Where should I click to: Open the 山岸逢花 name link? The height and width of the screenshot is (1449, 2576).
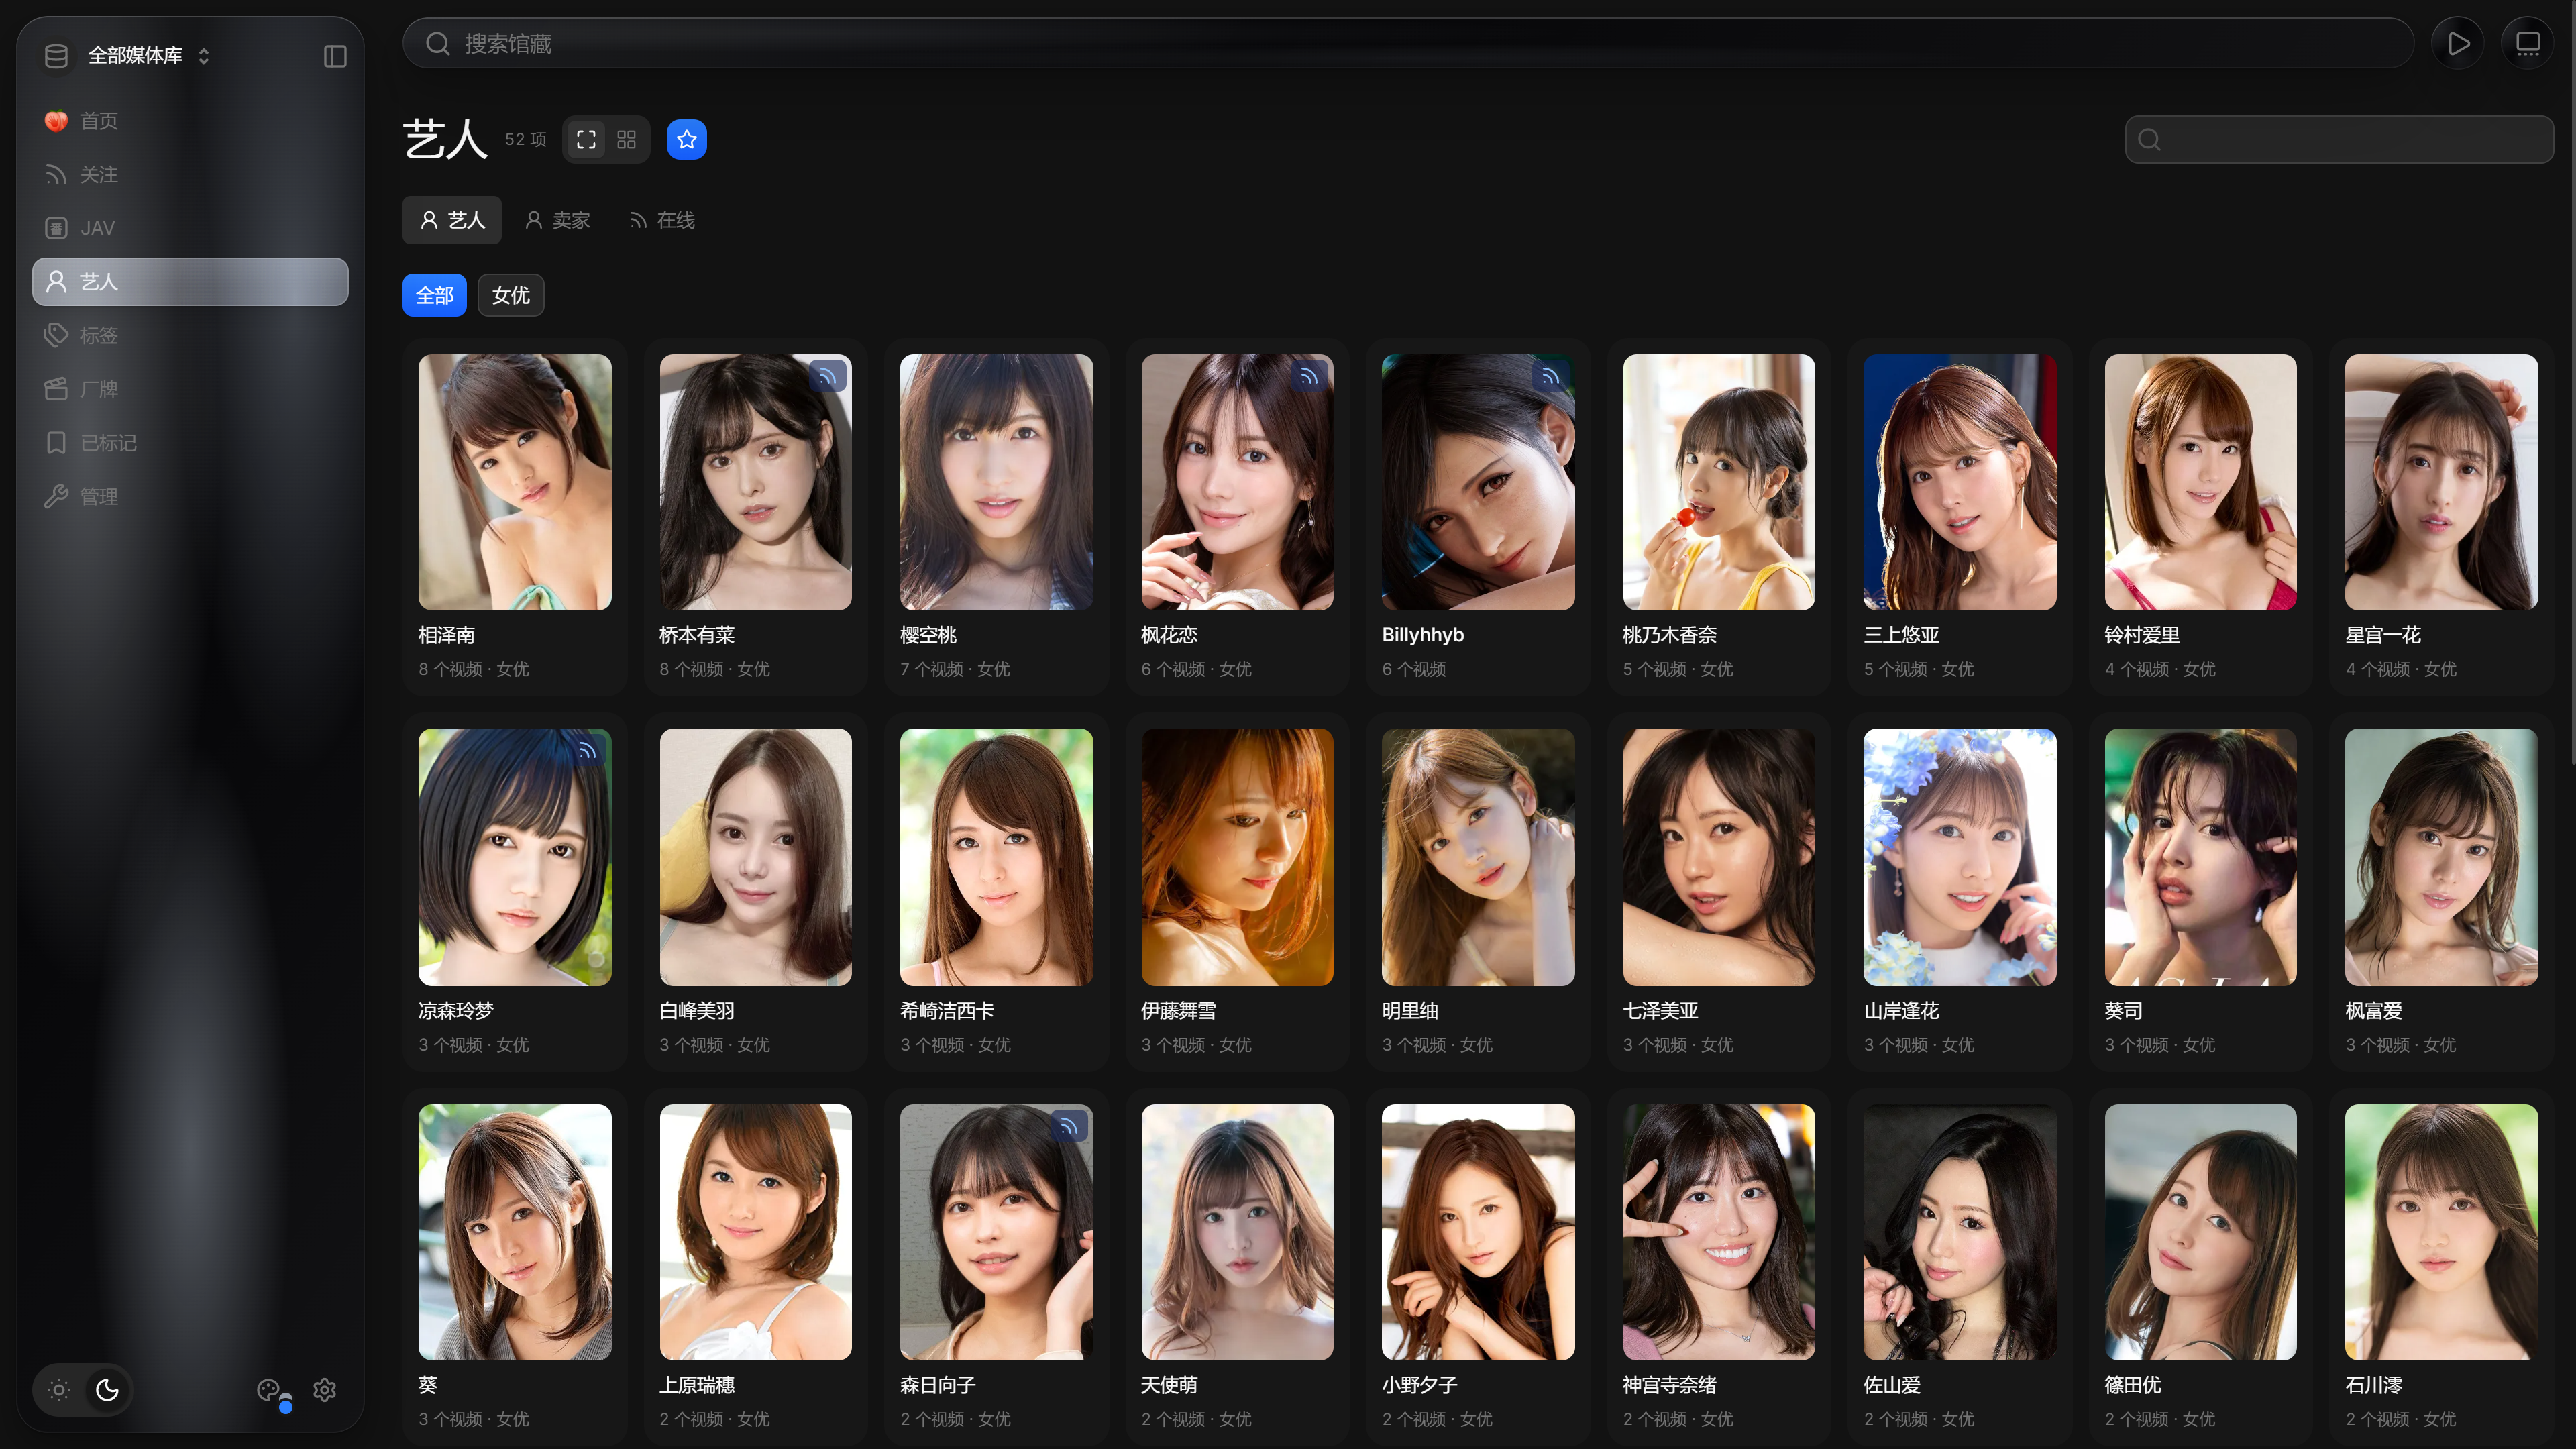pos(1901,1011)
